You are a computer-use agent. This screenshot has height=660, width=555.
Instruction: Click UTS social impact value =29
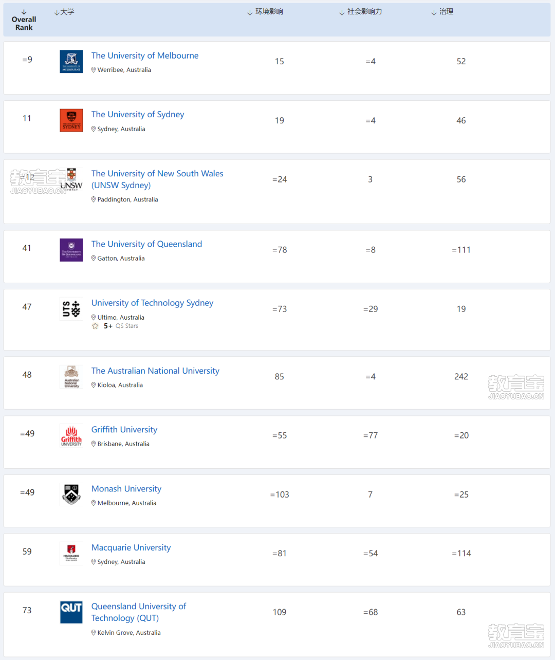click(x=371, y=309)
